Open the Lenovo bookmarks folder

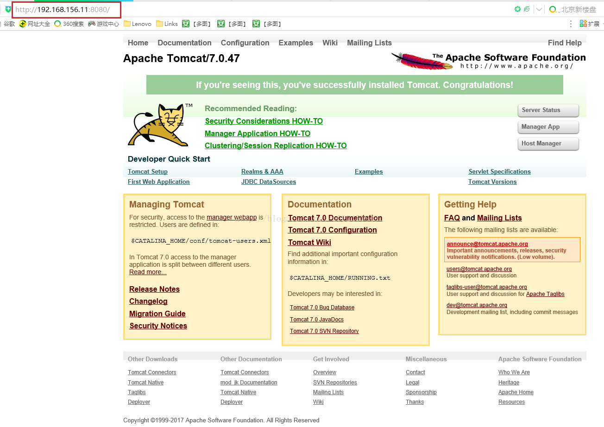(x=137, y=24)
